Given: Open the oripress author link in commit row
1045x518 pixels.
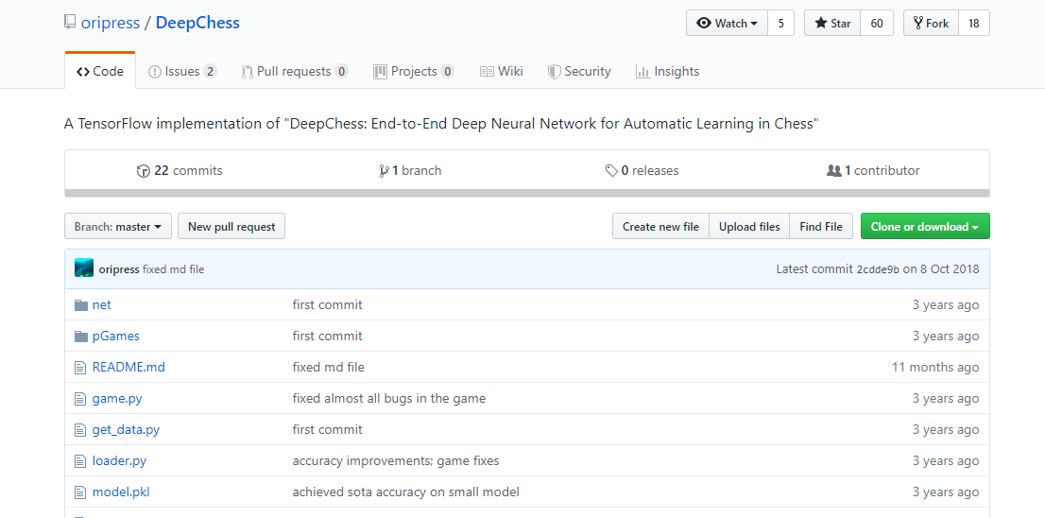Looking at the screenshot, I should coord(119,269).
